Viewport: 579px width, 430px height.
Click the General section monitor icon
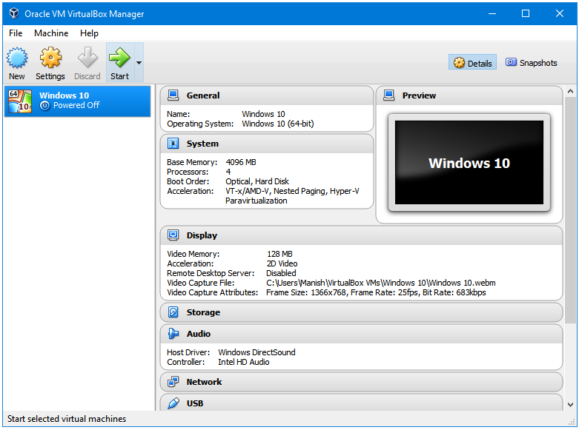coord(173,95)
